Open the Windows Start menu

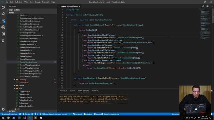pyautogui.click(x=3, y=118)
